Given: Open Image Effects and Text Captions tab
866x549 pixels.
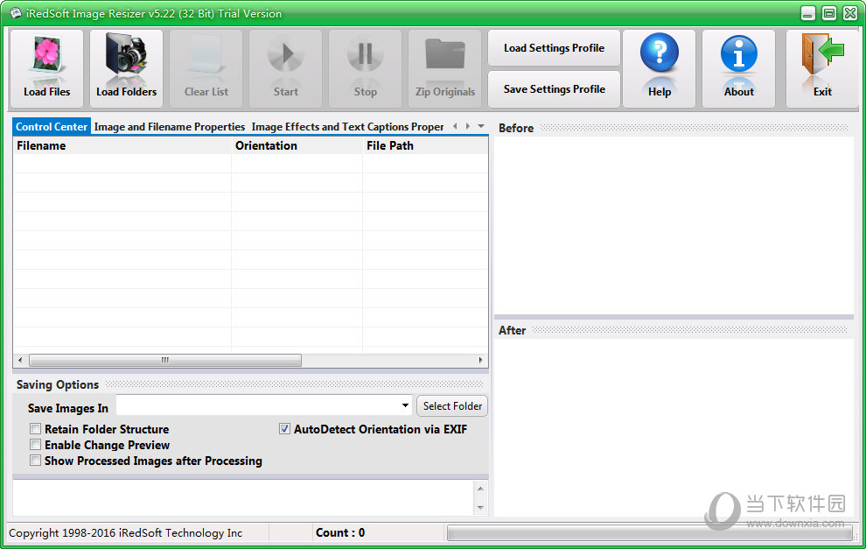Looking at the screenshot, I should 347,127.
